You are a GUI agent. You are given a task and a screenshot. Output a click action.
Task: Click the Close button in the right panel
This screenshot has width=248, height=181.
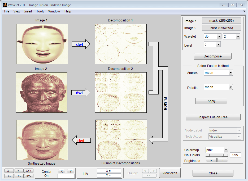(x=213, y=173)
